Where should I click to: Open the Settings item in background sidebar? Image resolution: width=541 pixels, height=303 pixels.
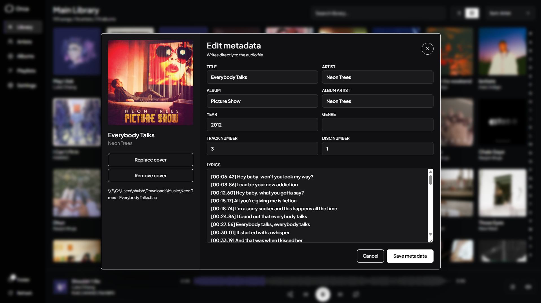pyautogui.click(x=23, y=85)
